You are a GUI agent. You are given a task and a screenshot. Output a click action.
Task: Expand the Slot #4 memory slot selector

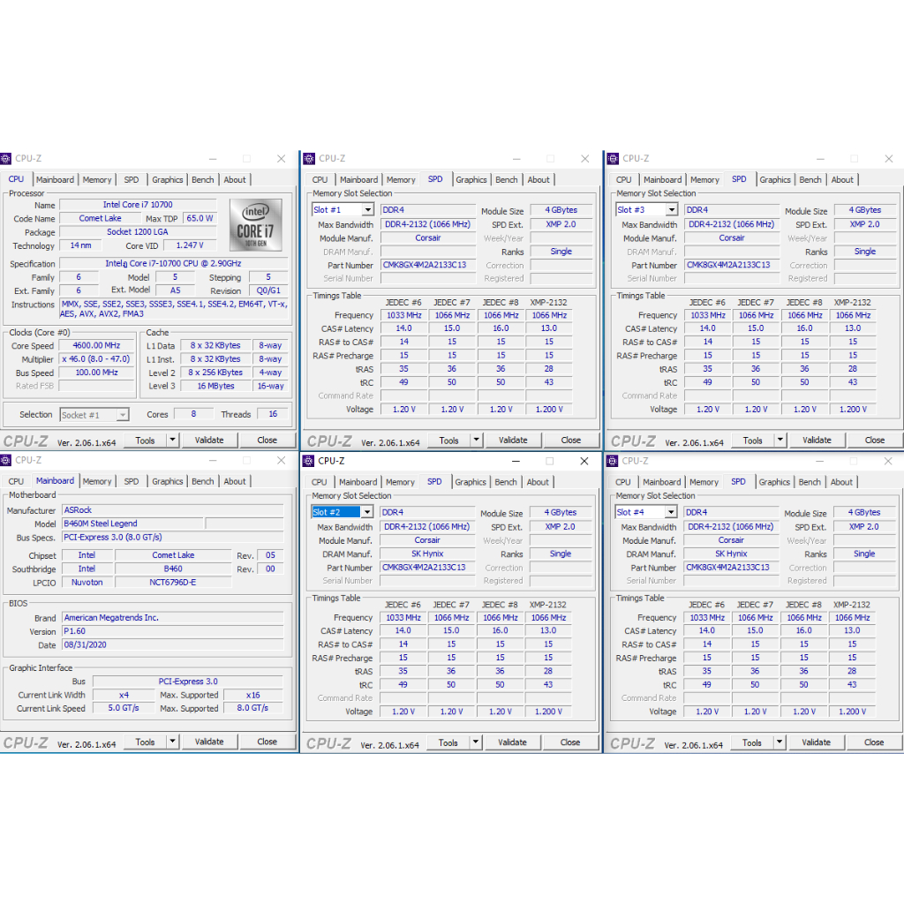[x=670, y=512]
